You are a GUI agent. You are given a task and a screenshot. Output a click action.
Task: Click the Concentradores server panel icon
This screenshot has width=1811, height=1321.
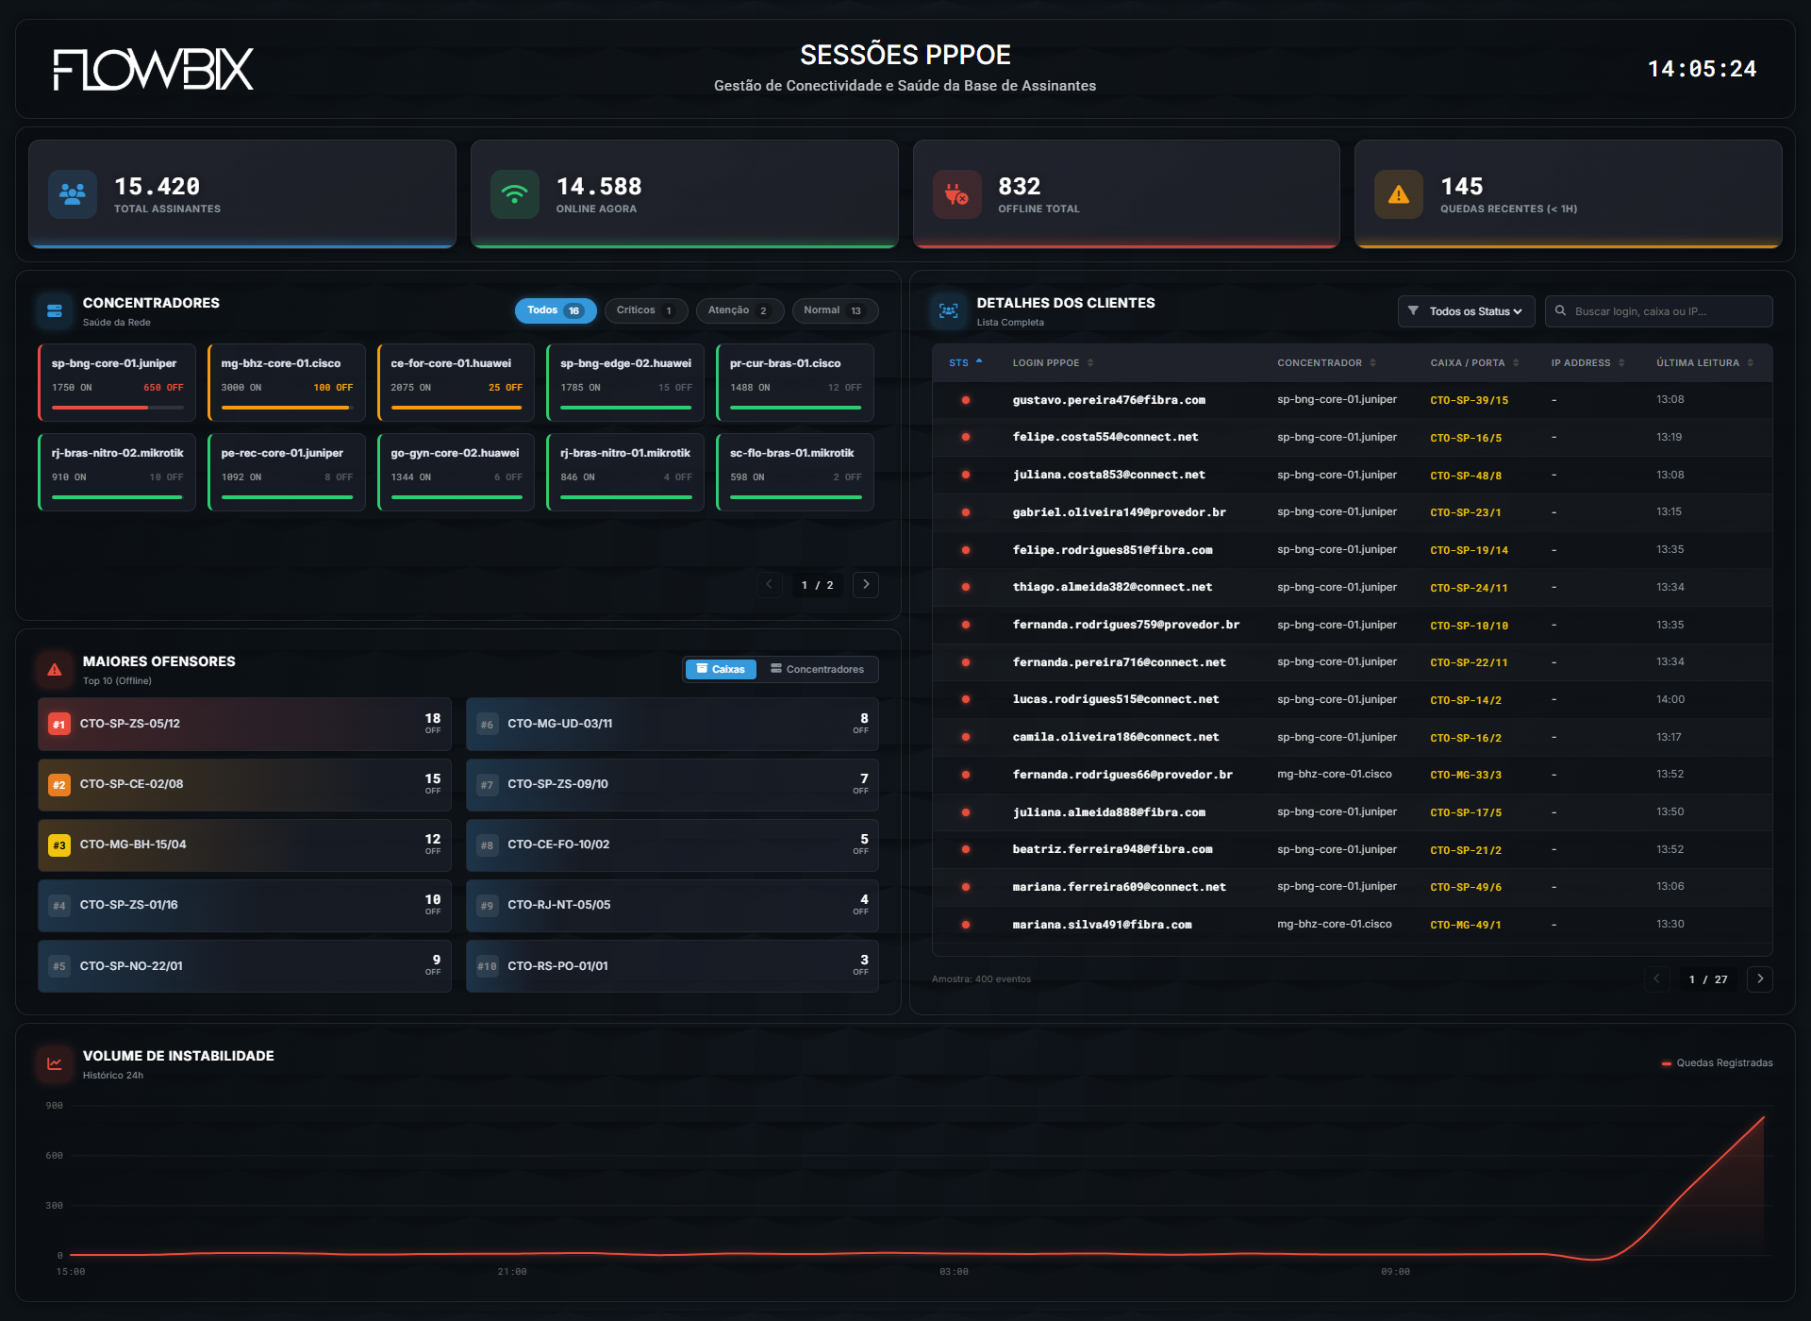coord(55,310)
